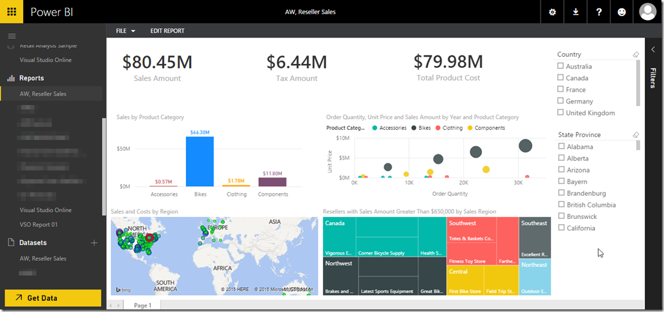This screenshot has width=664, height=312.
Task: Click the Bing logo on map
Action: click(123, 290)
